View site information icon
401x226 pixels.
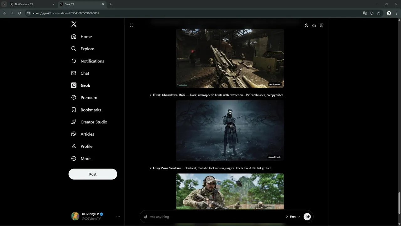(x=28, y=13)
